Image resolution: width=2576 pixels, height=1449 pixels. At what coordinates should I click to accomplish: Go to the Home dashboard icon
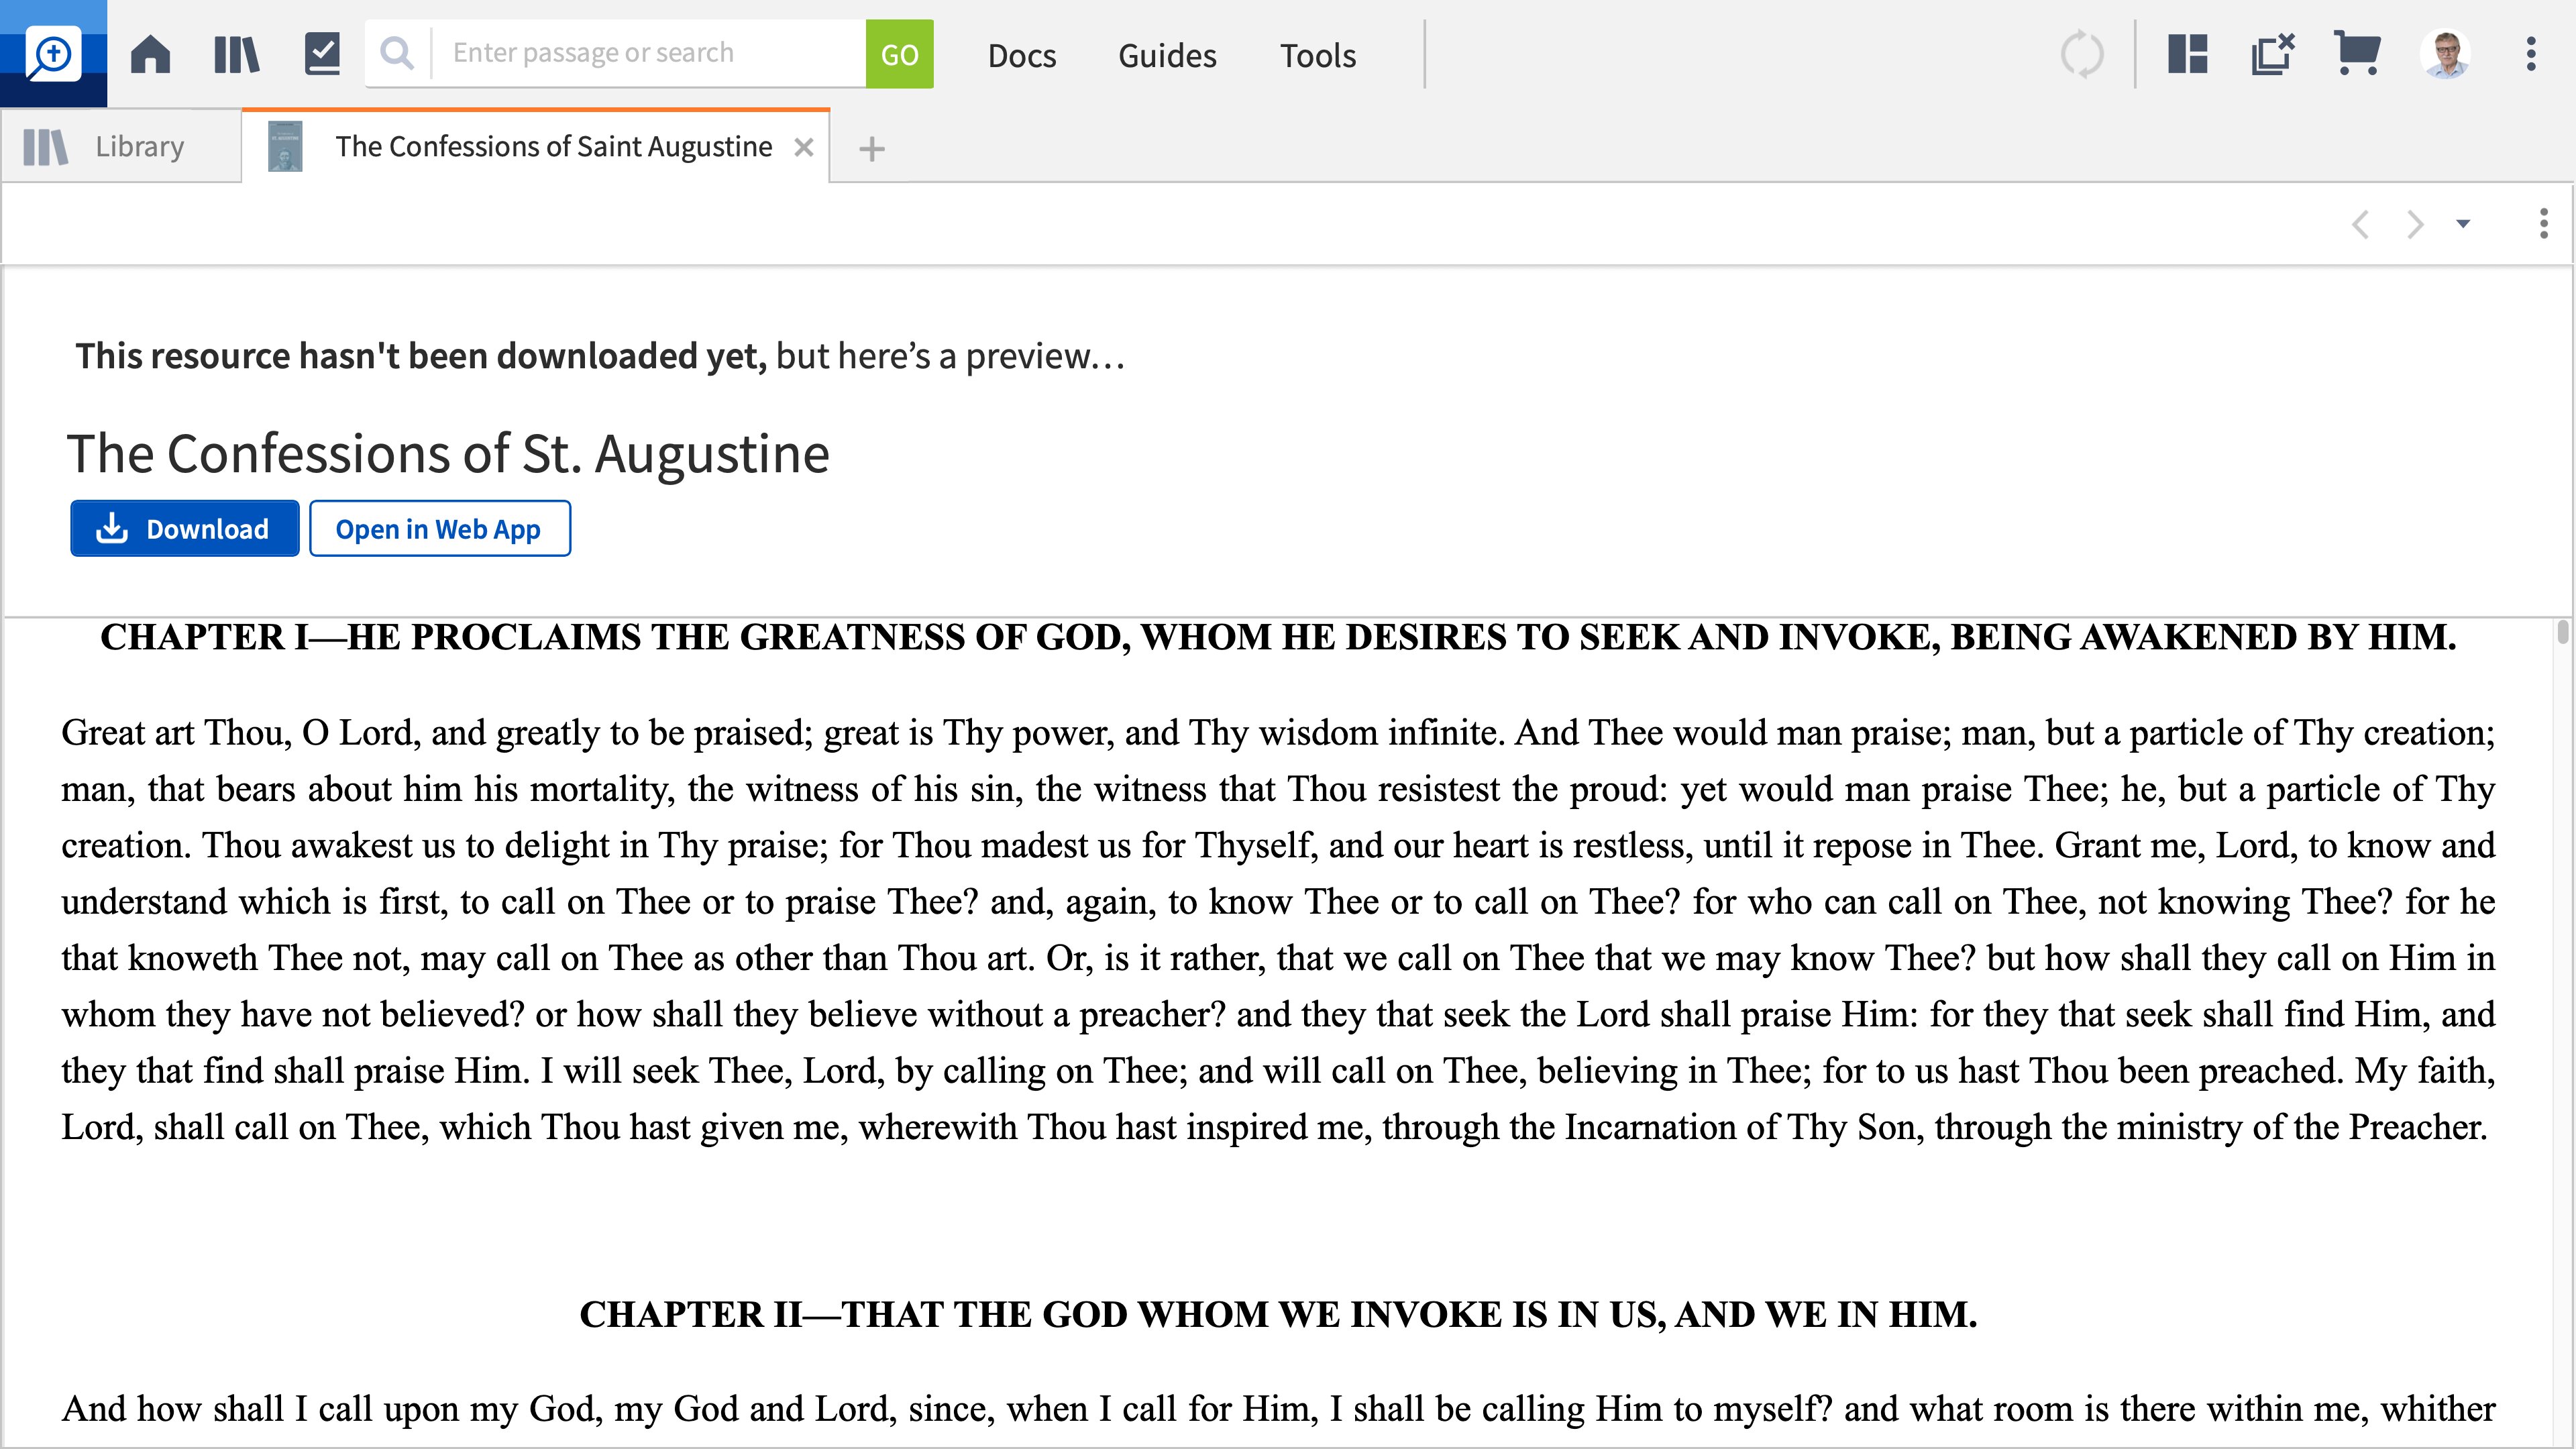pyautogui.click(x=150, y=54)
